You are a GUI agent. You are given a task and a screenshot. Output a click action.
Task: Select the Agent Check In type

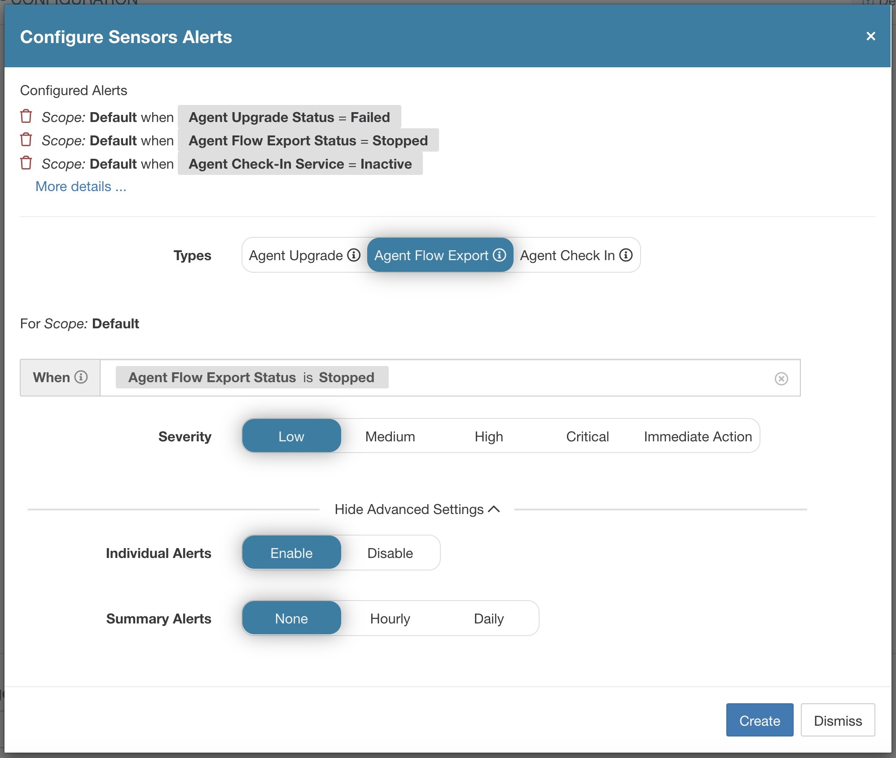(576, 255)
